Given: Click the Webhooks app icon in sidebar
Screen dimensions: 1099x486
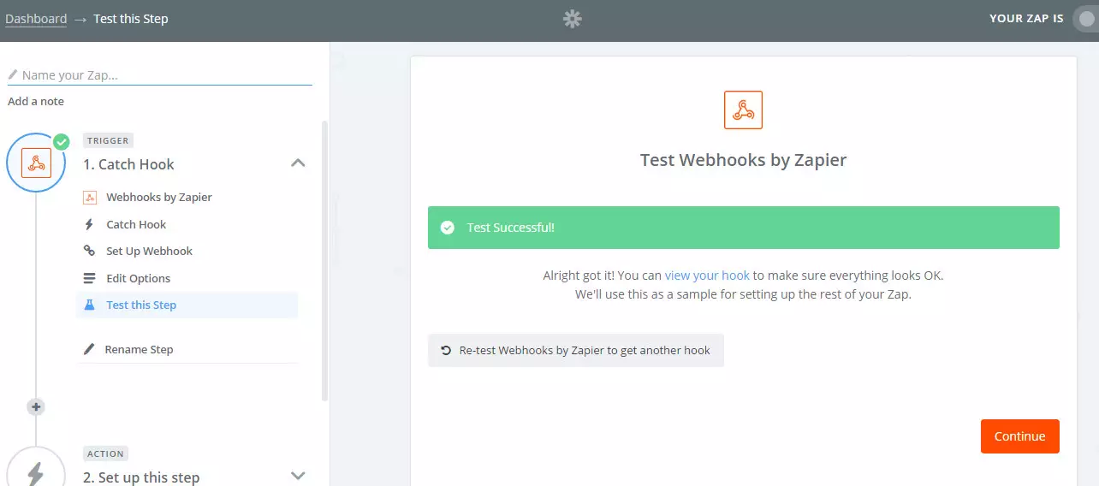Looking at the screenshot, I should point(90,197).
